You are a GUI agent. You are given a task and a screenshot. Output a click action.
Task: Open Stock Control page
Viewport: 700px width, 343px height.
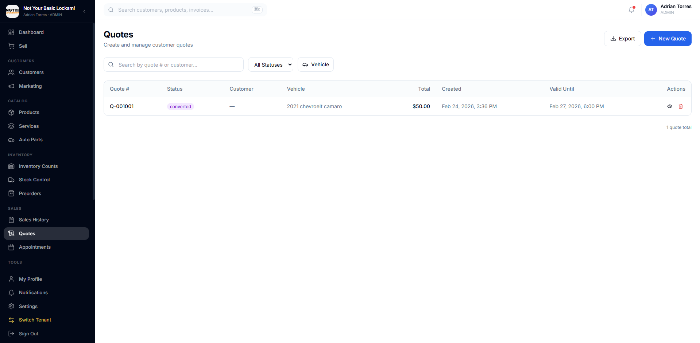[x=46, y=180]
